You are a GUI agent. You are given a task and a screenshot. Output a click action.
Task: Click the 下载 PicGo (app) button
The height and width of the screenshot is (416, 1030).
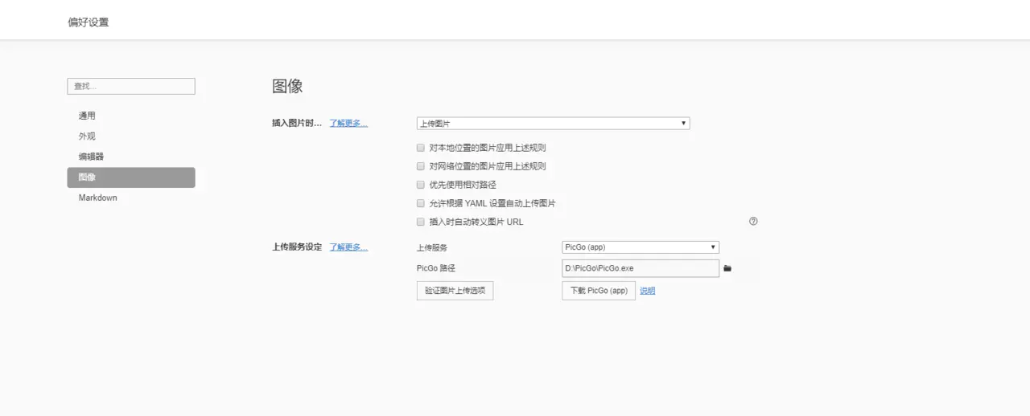tap(599, 291)
